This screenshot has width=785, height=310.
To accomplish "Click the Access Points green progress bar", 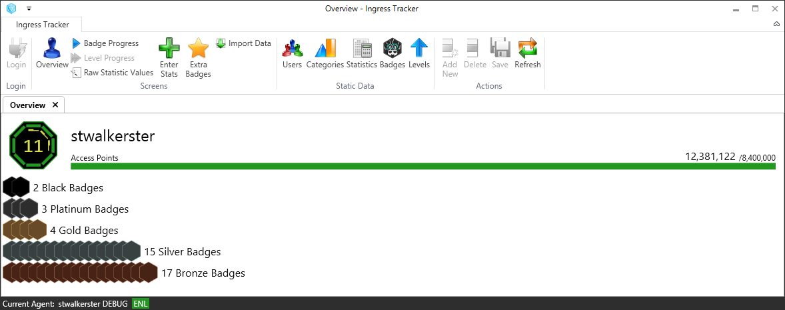I will (x=423, y=166).
